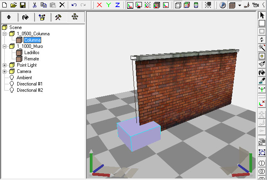Select the arrow pointer tool
This screenshot has height=180, width=267.
pos(262,15)
